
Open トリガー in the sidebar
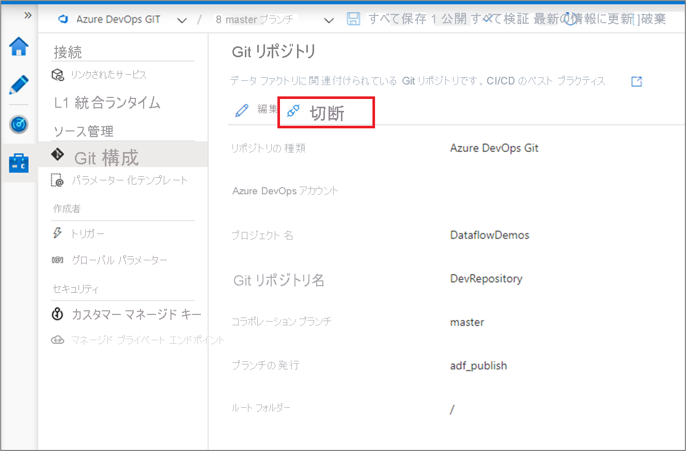(87, 234)
